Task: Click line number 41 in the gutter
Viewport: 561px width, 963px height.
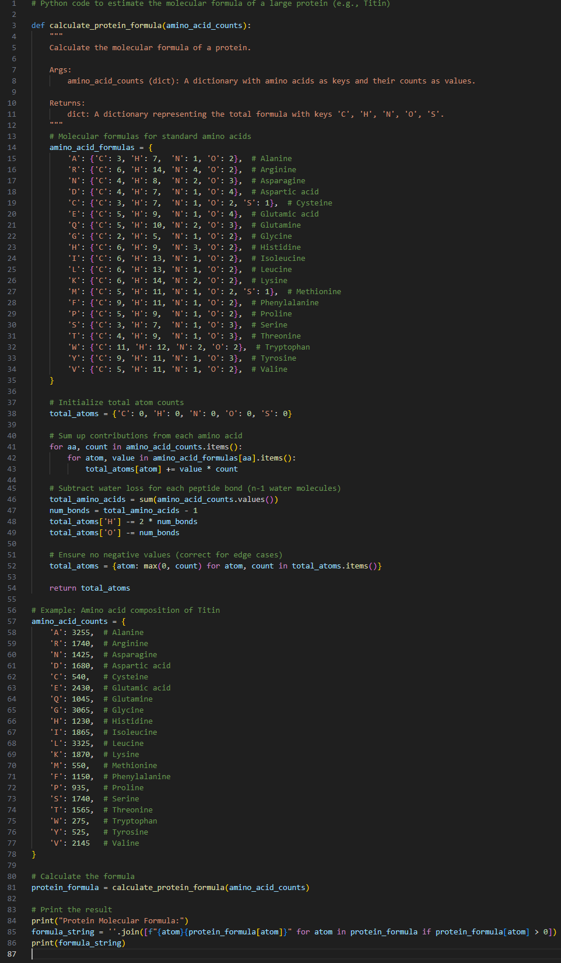Action: pos(12,447)
